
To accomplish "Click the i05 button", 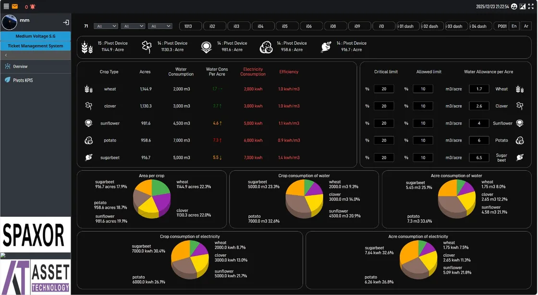I will click(x=287, y=26).
